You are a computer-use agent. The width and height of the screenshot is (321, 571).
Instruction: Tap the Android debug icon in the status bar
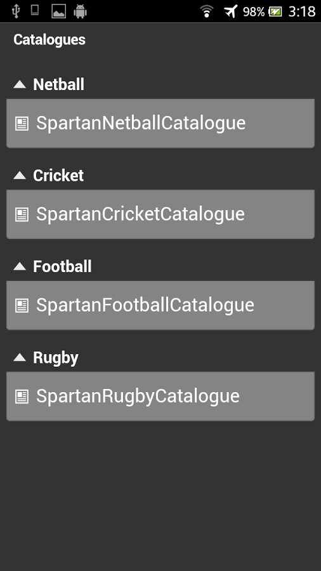coord(80,11)
